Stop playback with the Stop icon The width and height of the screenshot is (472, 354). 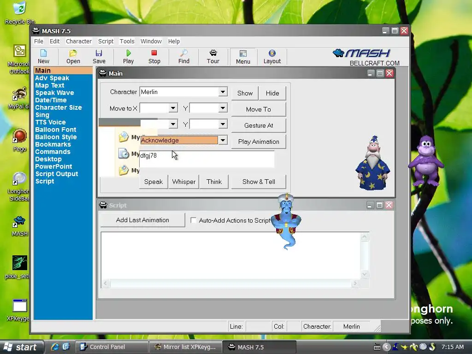[x=154, y=57]
